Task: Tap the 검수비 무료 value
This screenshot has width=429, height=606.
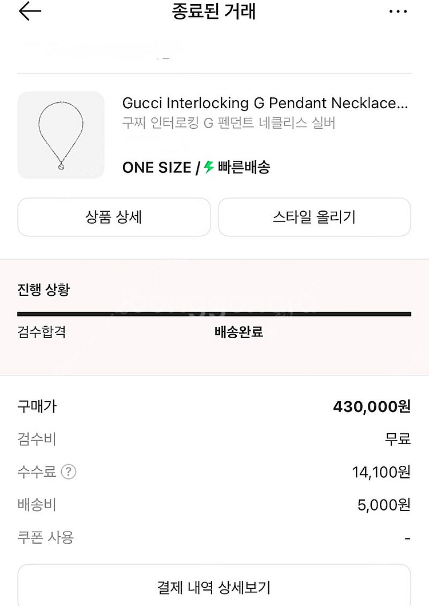Action: [398, 439]
